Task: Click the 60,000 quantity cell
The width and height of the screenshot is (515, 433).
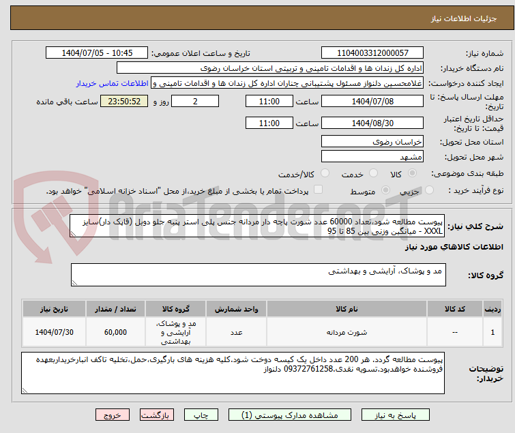Action: (115, 332)
